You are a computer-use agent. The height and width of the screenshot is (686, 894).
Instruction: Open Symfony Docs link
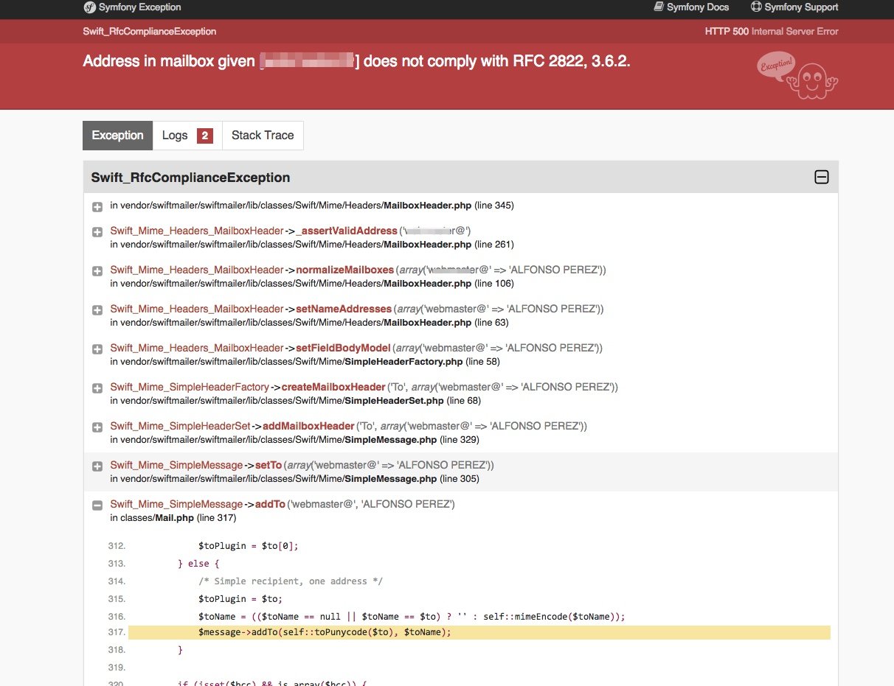click(691, 7)
